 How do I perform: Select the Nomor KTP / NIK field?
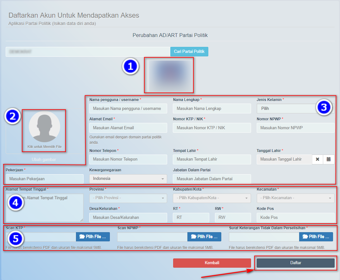pyautogui.click(x=211, y=128)
